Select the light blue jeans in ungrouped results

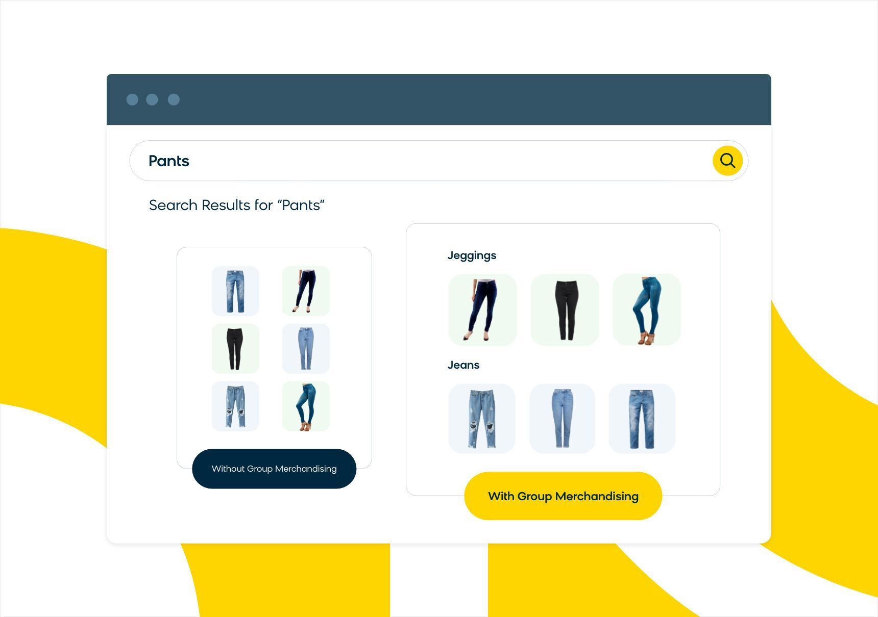(306, 349)
